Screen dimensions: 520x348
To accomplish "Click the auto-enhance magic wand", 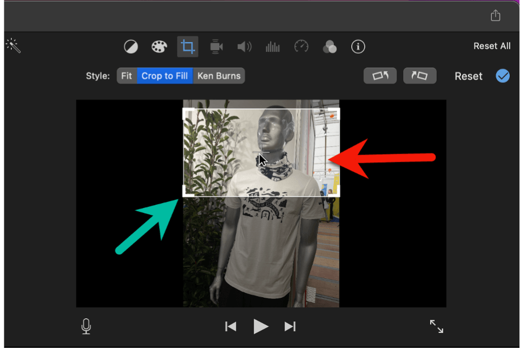I will pos(13,45).
